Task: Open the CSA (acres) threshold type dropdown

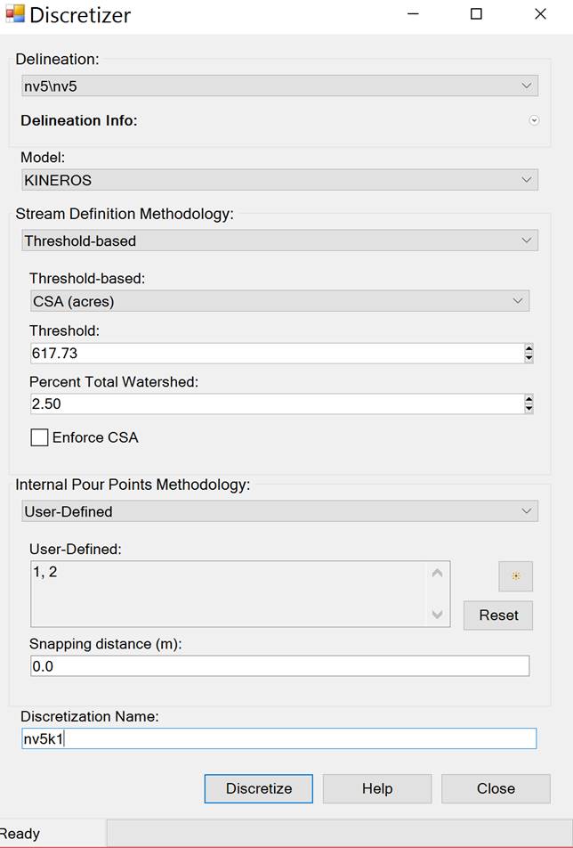Action: pyautogui.click(x=279, y=301)
